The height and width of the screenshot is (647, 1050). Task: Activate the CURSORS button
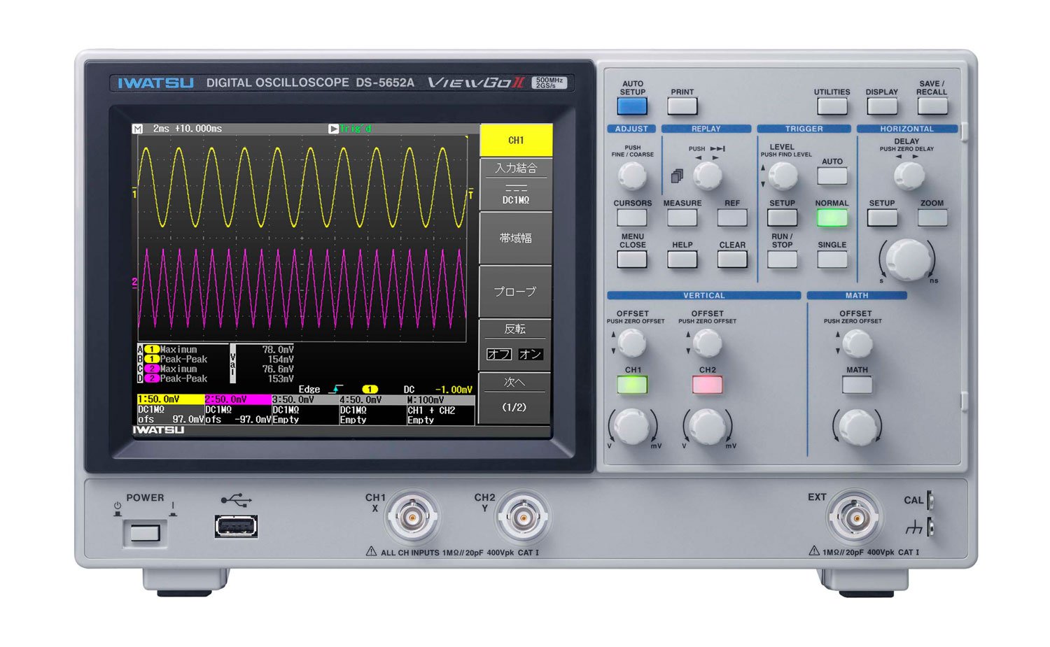tap(632, 218)
